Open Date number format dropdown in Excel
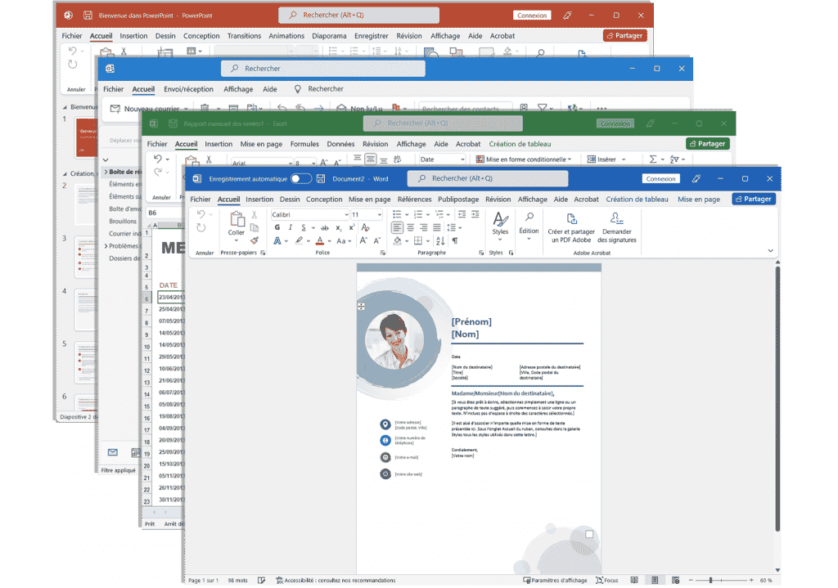The height and width of the screenshot is (588, 838). click(462, 159)
